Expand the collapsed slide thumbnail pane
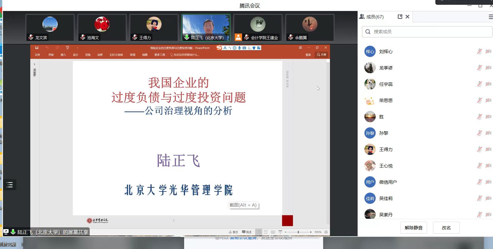This screenshot has height=249, width=493. pyautogui.click(x=34, y=64)
